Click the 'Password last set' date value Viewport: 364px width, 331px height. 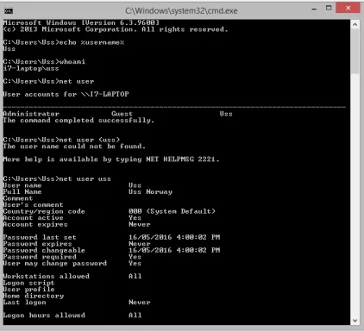174,237
